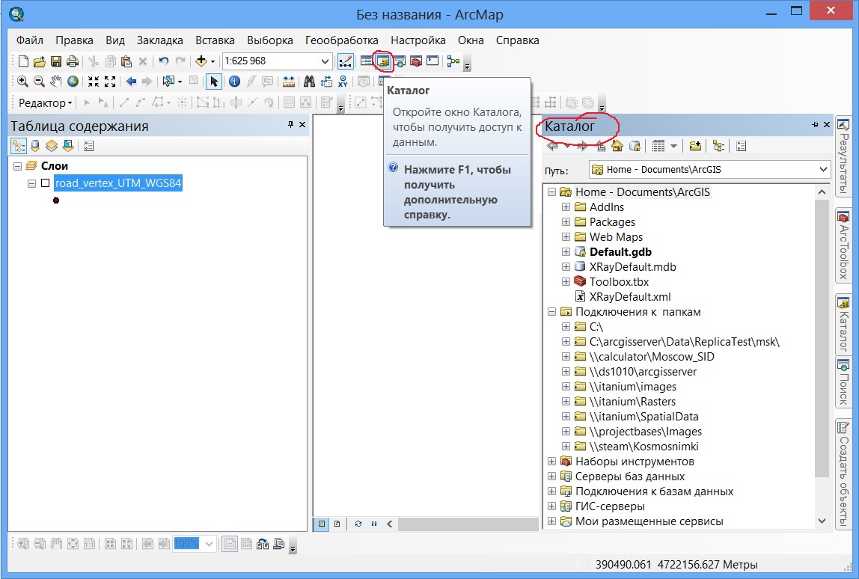Click the road_vertex layer point symbol
The height and width of the screenshot is (579, 859).
(56, 200)
